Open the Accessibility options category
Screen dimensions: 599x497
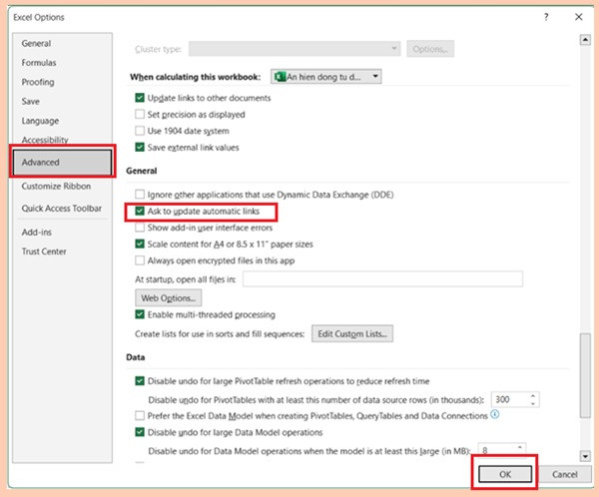45,140
